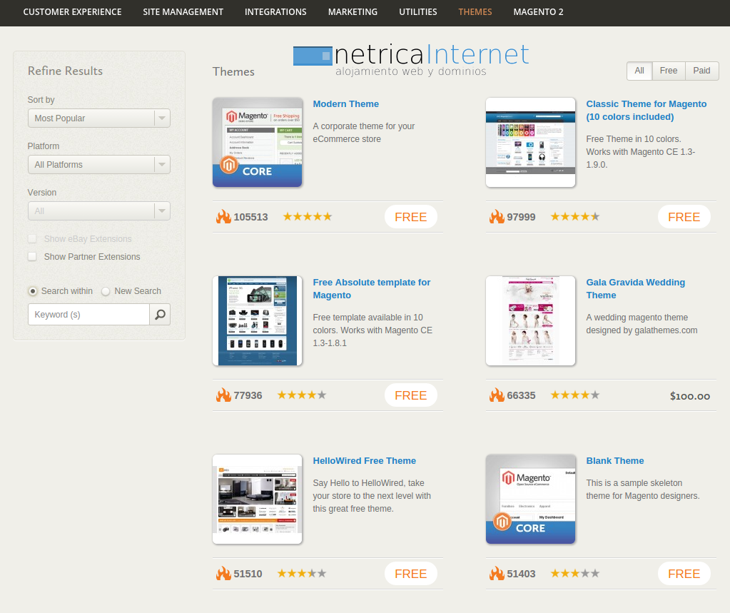Click the keyword search magnifier icon

click(x=160, y=315)
